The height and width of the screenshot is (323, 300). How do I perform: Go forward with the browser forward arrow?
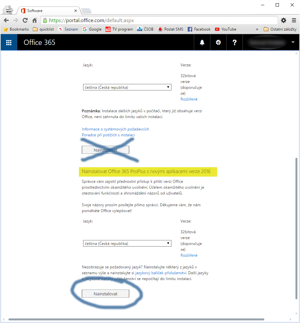(x=16, y=20)
